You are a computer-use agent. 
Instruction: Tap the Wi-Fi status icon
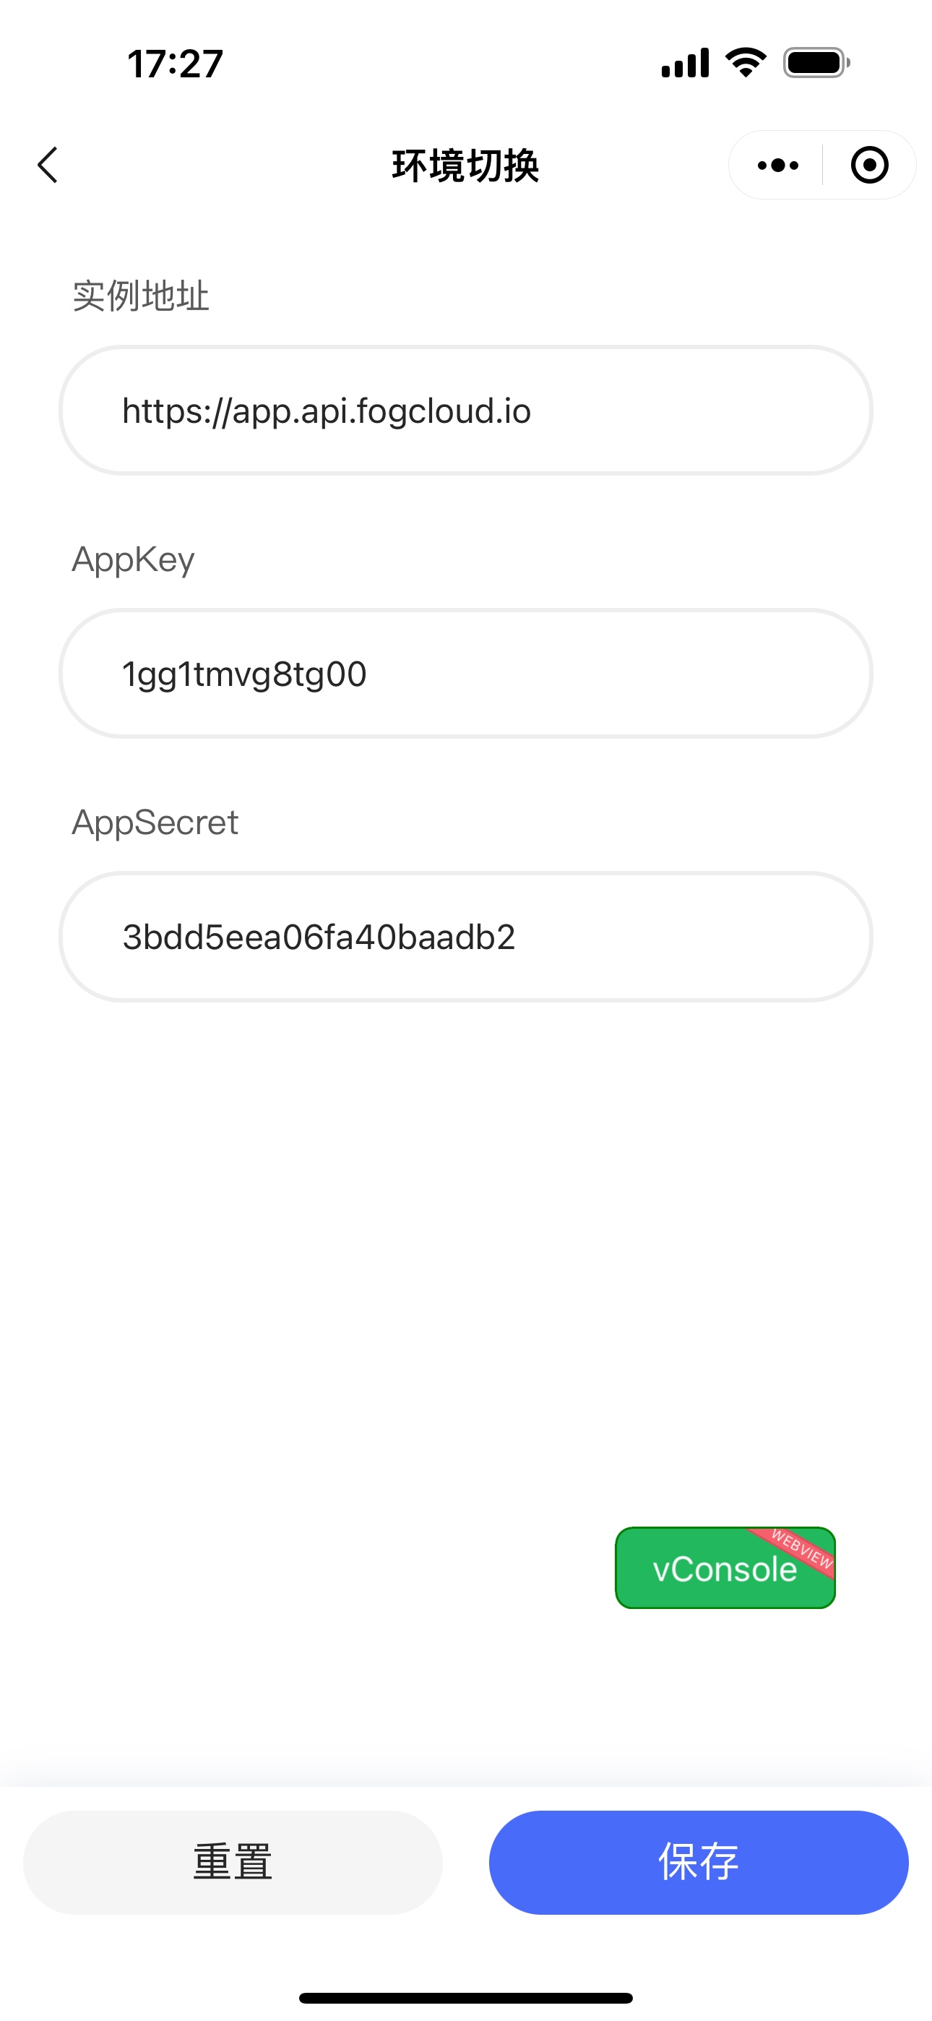tap(746, 63)
